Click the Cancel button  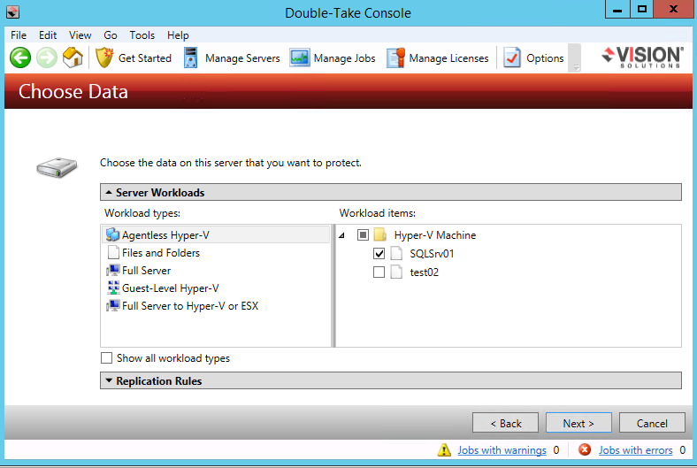652,423
